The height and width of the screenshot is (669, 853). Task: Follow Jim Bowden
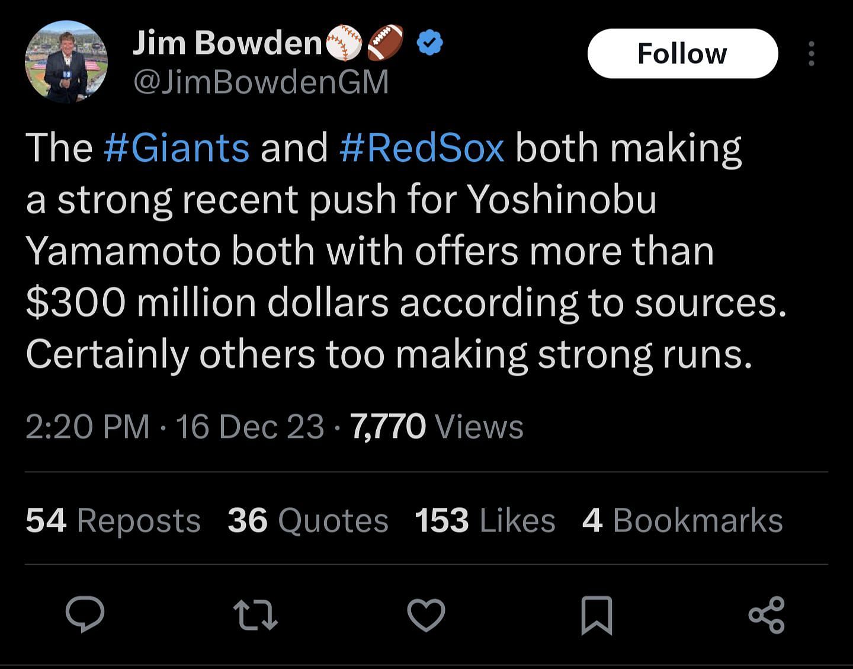point(682,54)
